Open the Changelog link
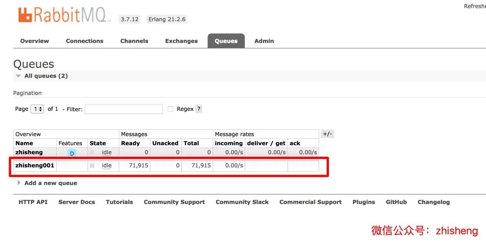The height and width of the screenshot is (242, 486). pos(434,202)
